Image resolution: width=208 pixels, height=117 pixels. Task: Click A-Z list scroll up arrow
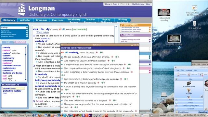point(26,47)
